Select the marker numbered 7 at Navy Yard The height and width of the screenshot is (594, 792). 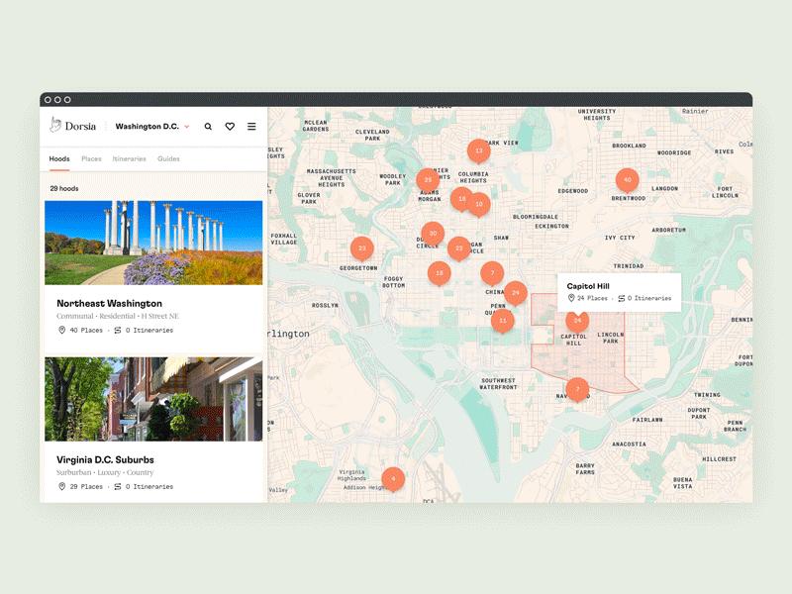pyautogui.click(x=577, y=389)
